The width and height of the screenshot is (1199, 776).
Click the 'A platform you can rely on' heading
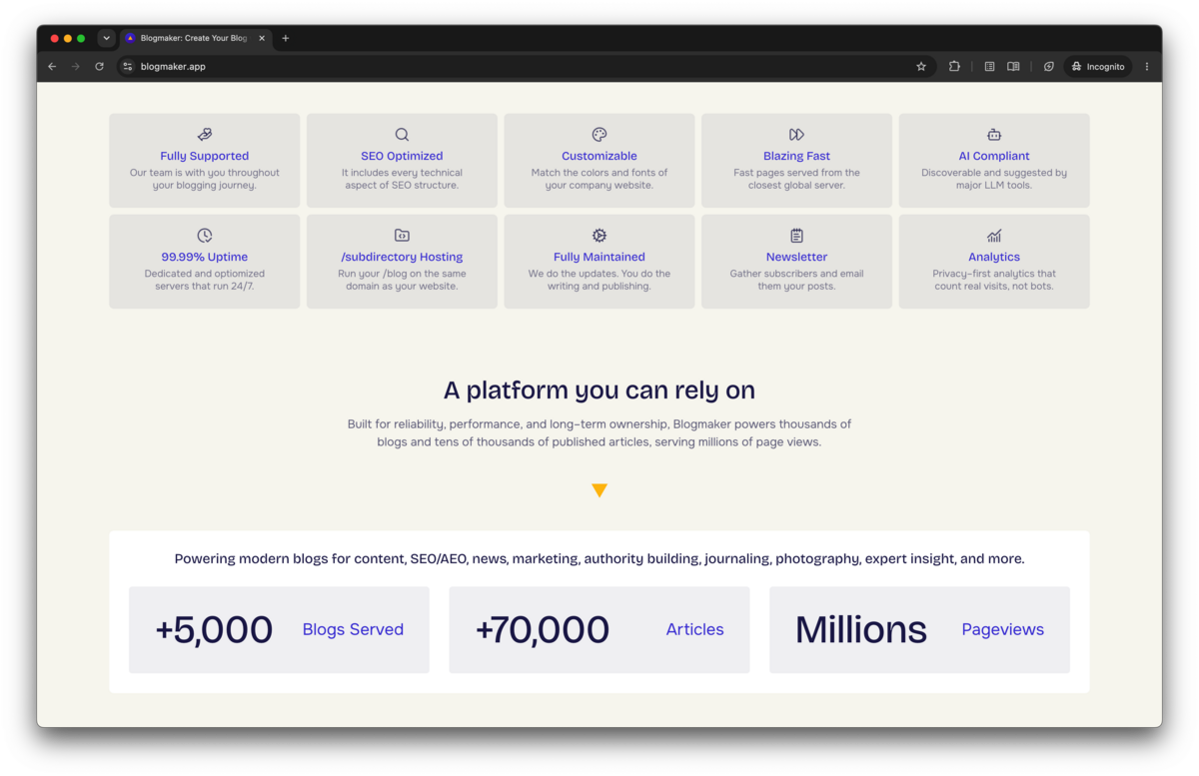coord(599,389)
